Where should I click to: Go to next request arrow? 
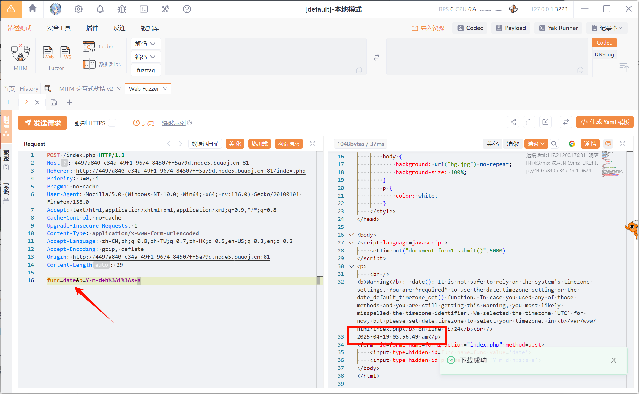[180, 144]
